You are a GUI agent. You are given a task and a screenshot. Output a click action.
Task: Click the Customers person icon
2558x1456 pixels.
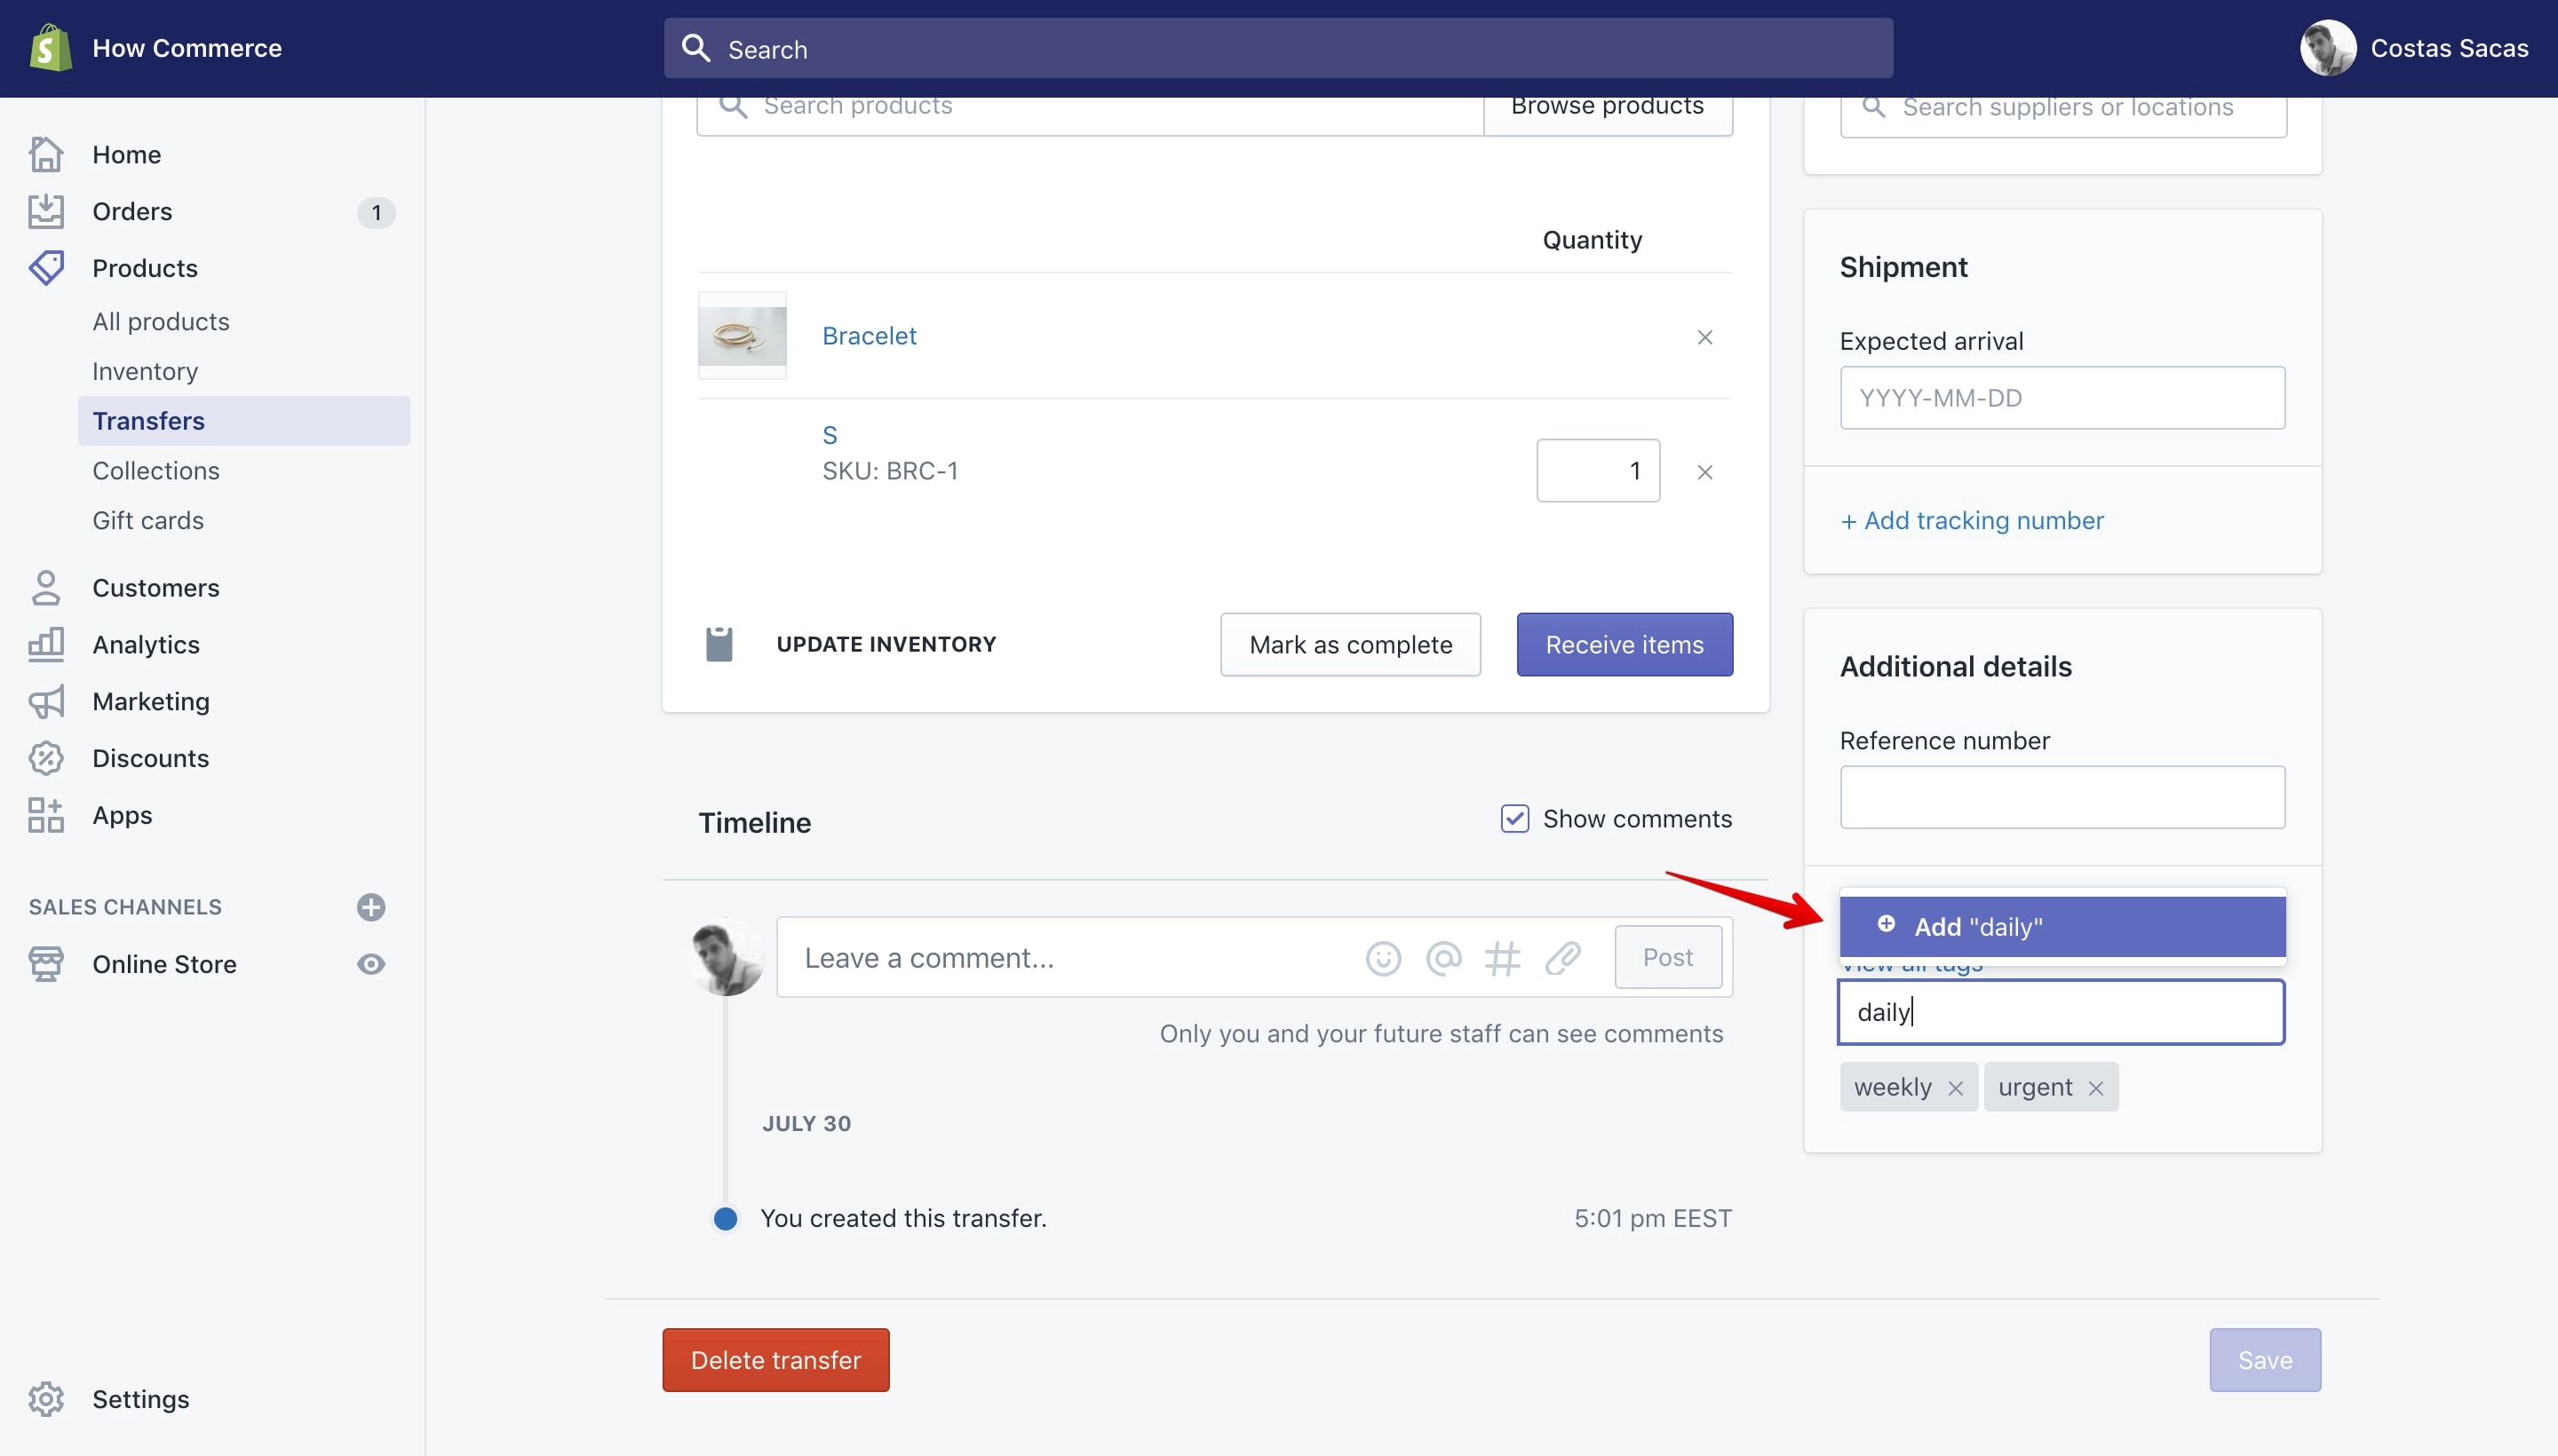(x=46, y=588)
